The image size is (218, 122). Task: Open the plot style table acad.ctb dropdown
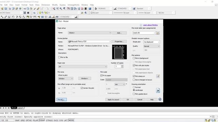coord(144,33)
